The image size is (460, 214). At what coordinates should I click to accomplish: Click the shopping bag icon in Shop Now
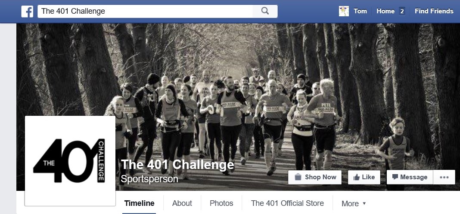point(298,177)
